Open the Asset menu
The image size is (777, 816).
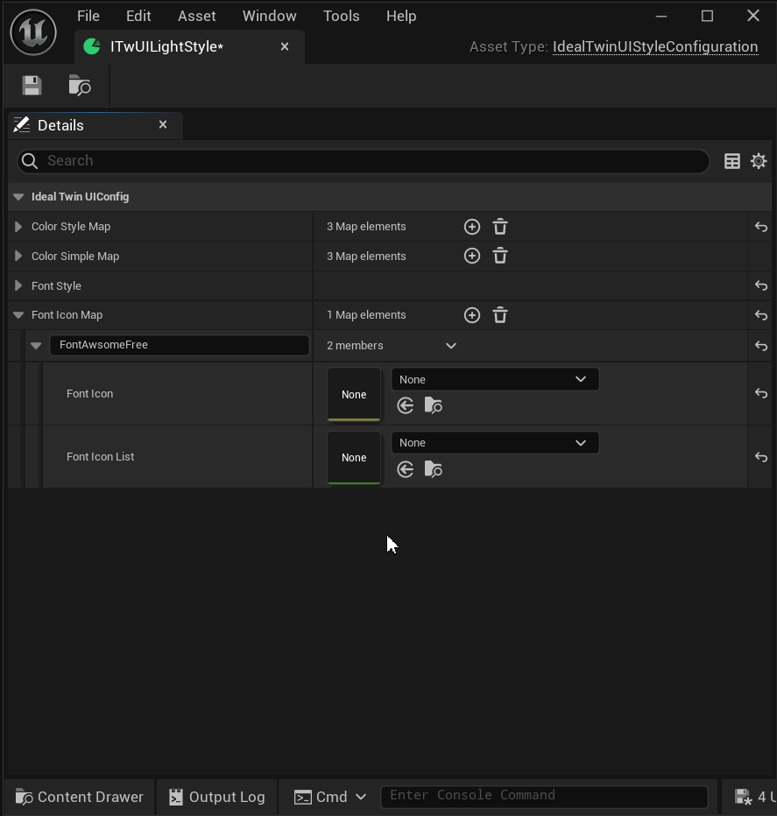(x=196, y=16)
